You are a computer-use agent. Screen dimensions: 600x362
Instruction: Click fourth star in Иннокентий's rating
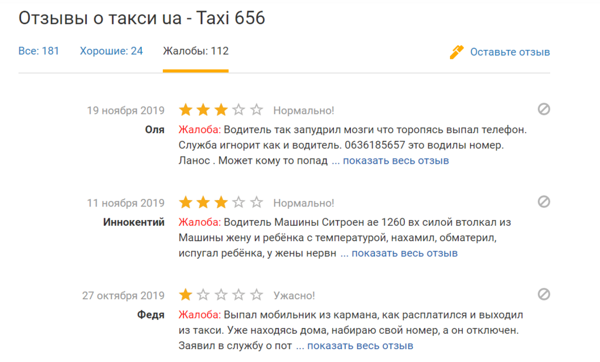point(239,203)
